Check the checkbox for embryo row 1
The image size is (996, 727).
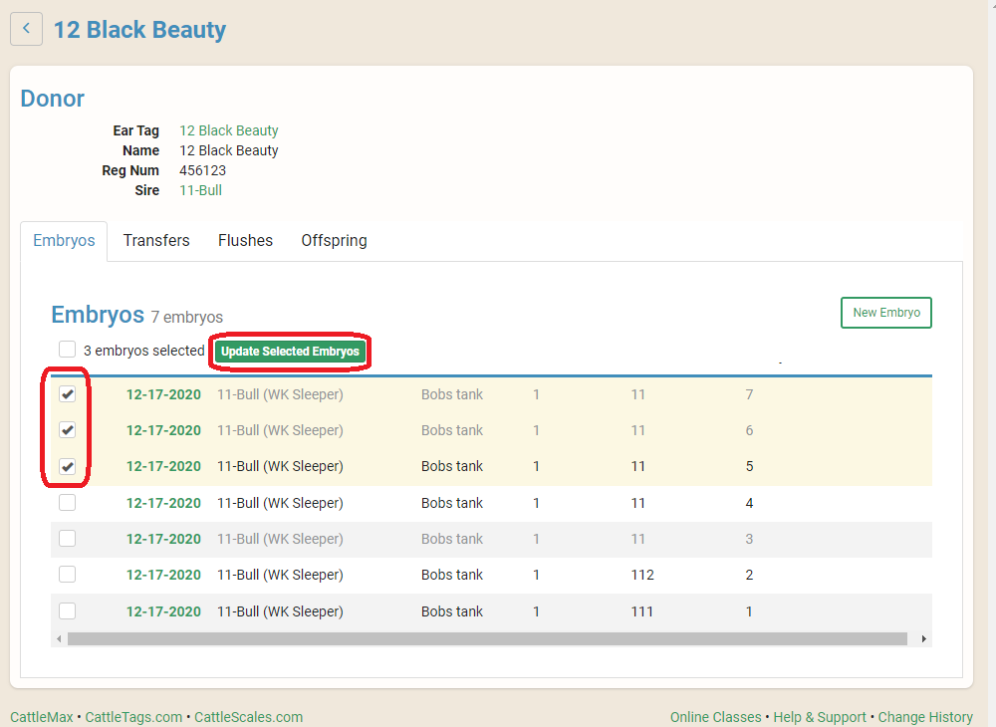68,611
